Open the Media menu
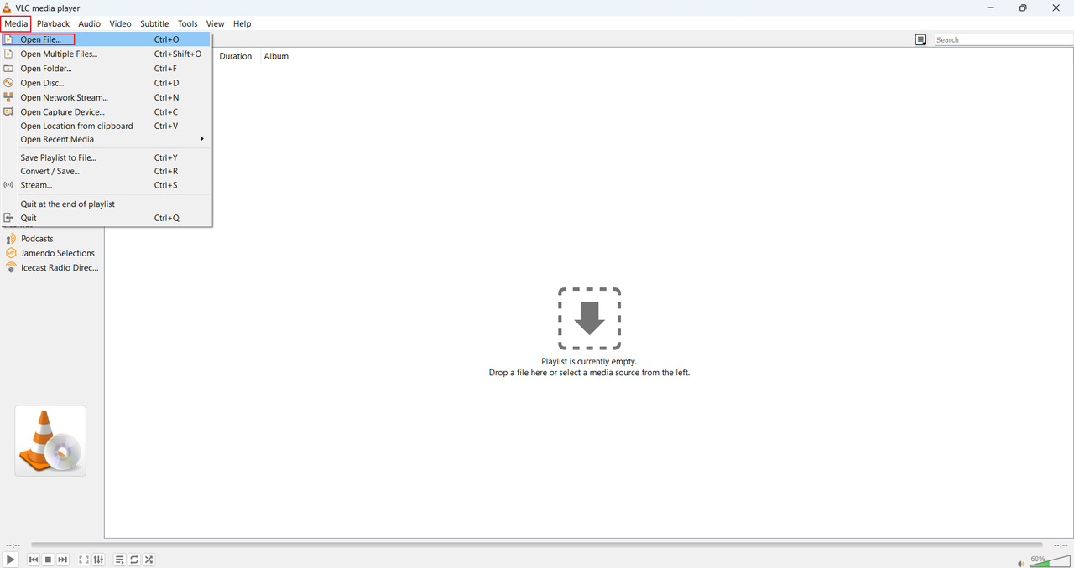Screen dimensions: 1074x568 tap(16, 23)
